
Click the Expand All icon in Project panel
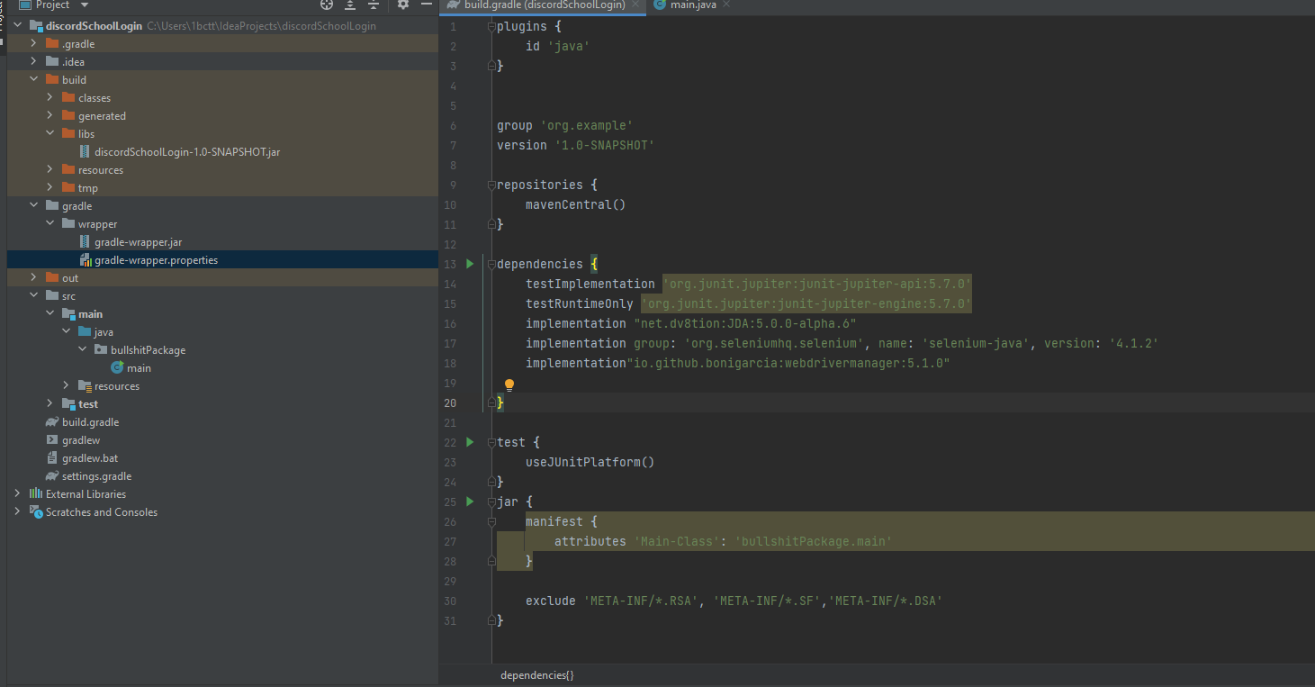tap(350, 5)
